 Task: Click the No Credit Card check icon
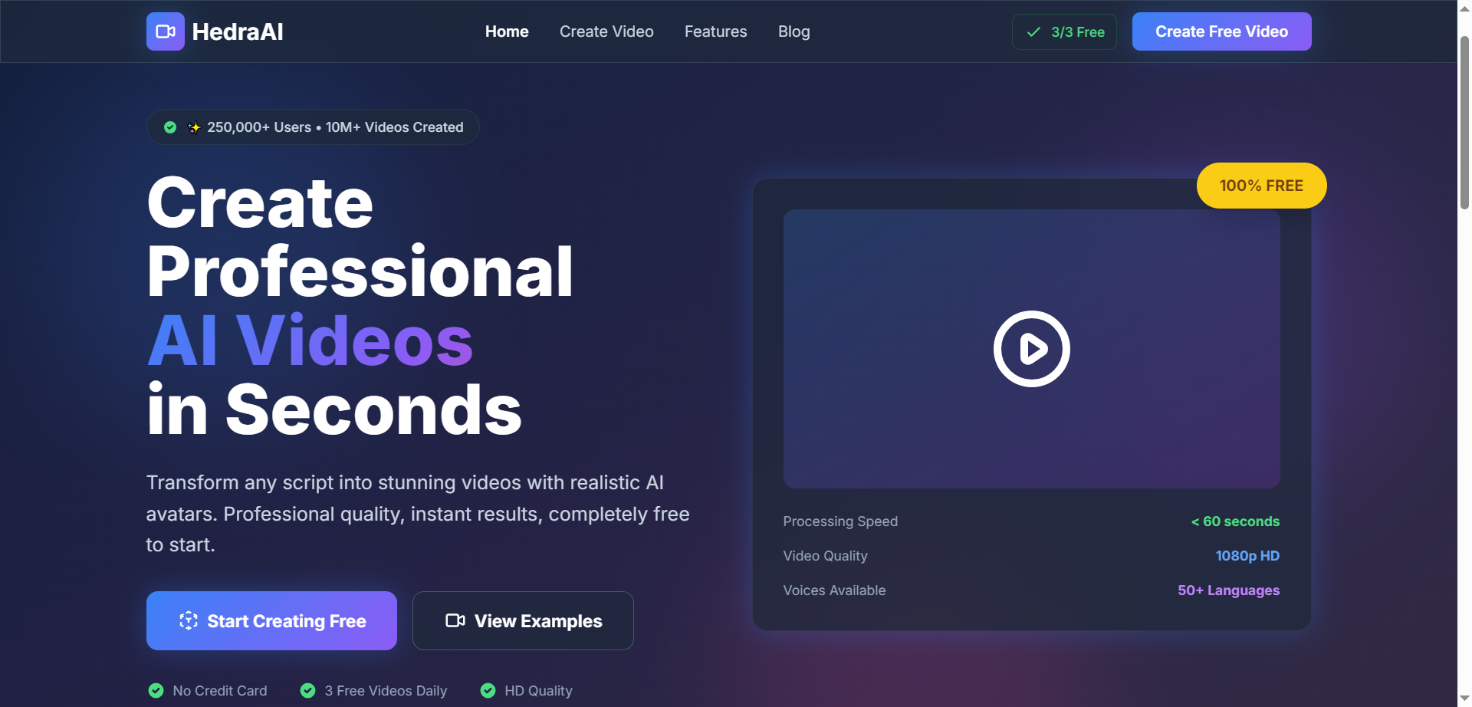click(156, 691)
